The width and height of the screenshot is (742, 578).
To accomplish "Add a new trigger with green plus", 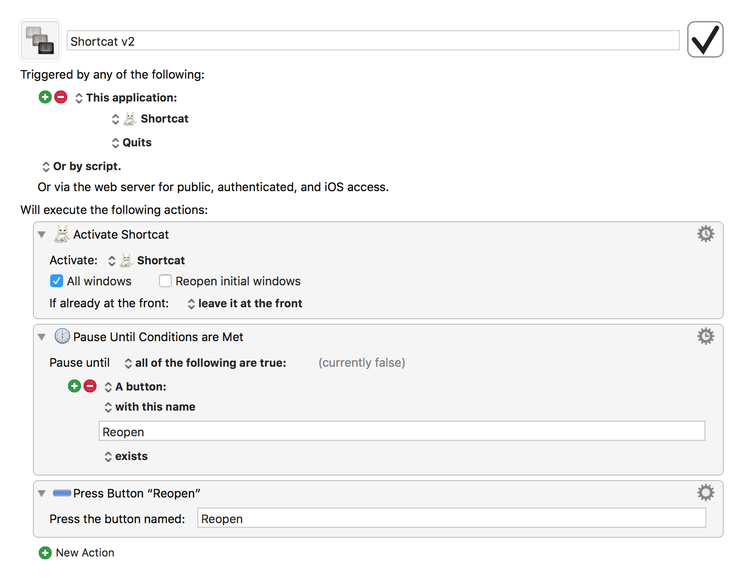I will coord(45,97).
